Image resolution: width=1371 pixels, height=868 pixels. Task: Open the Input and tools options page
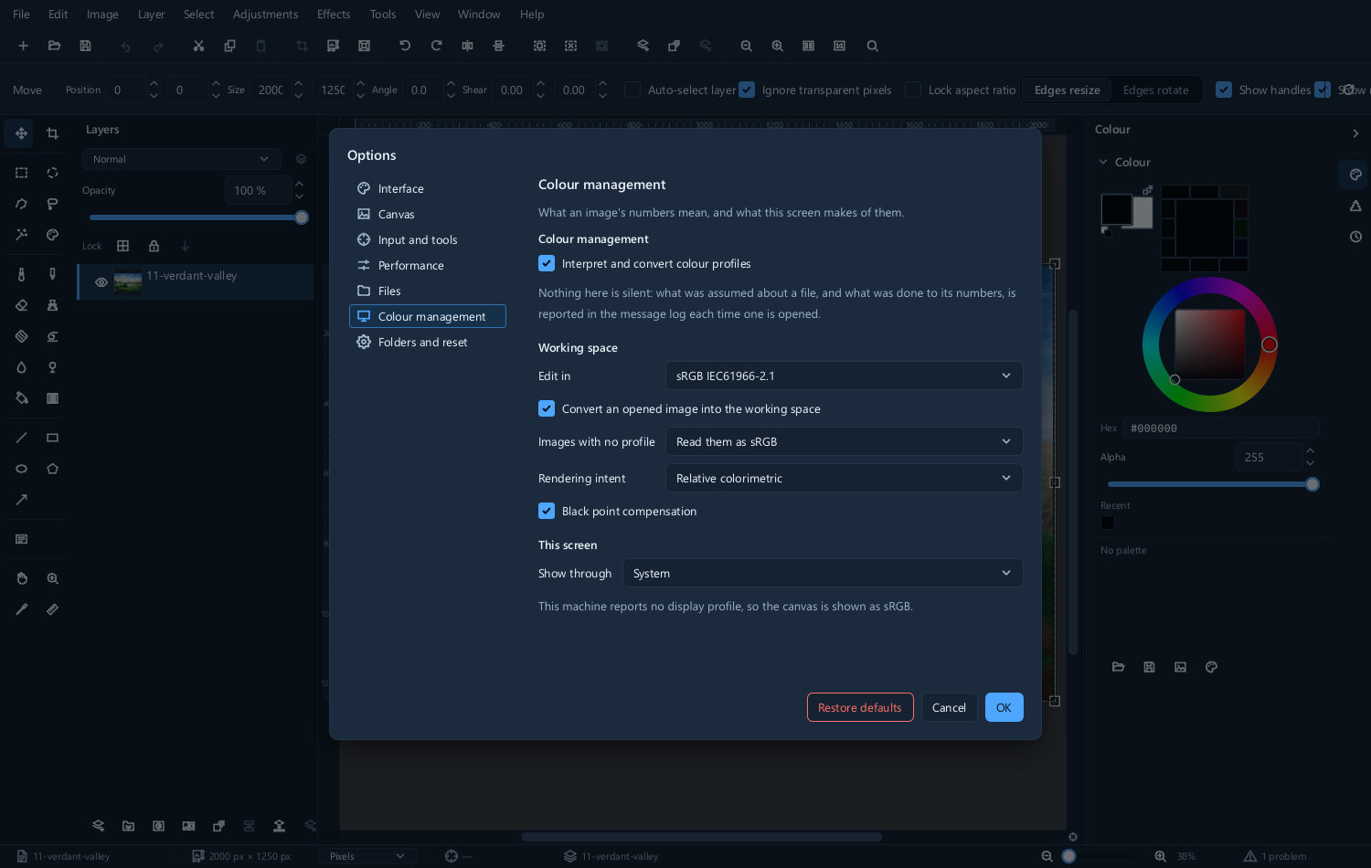(427, 239)
